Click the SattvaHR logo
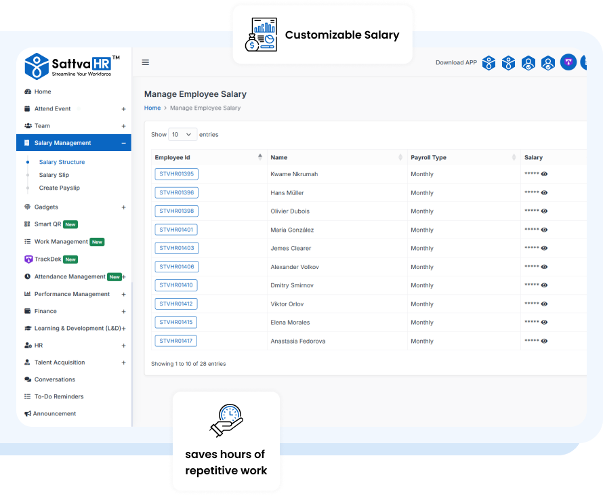This screenshot has height=496, width=603. coord(72,66)
